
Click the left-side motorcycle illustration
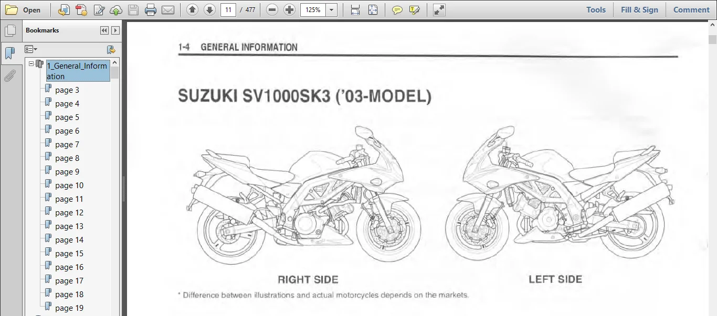(x=560, y=194)
